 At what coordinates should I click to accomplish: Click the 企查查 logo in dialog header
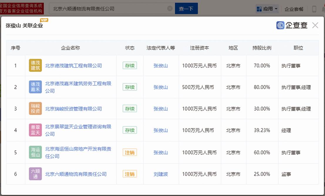(292, 25)
